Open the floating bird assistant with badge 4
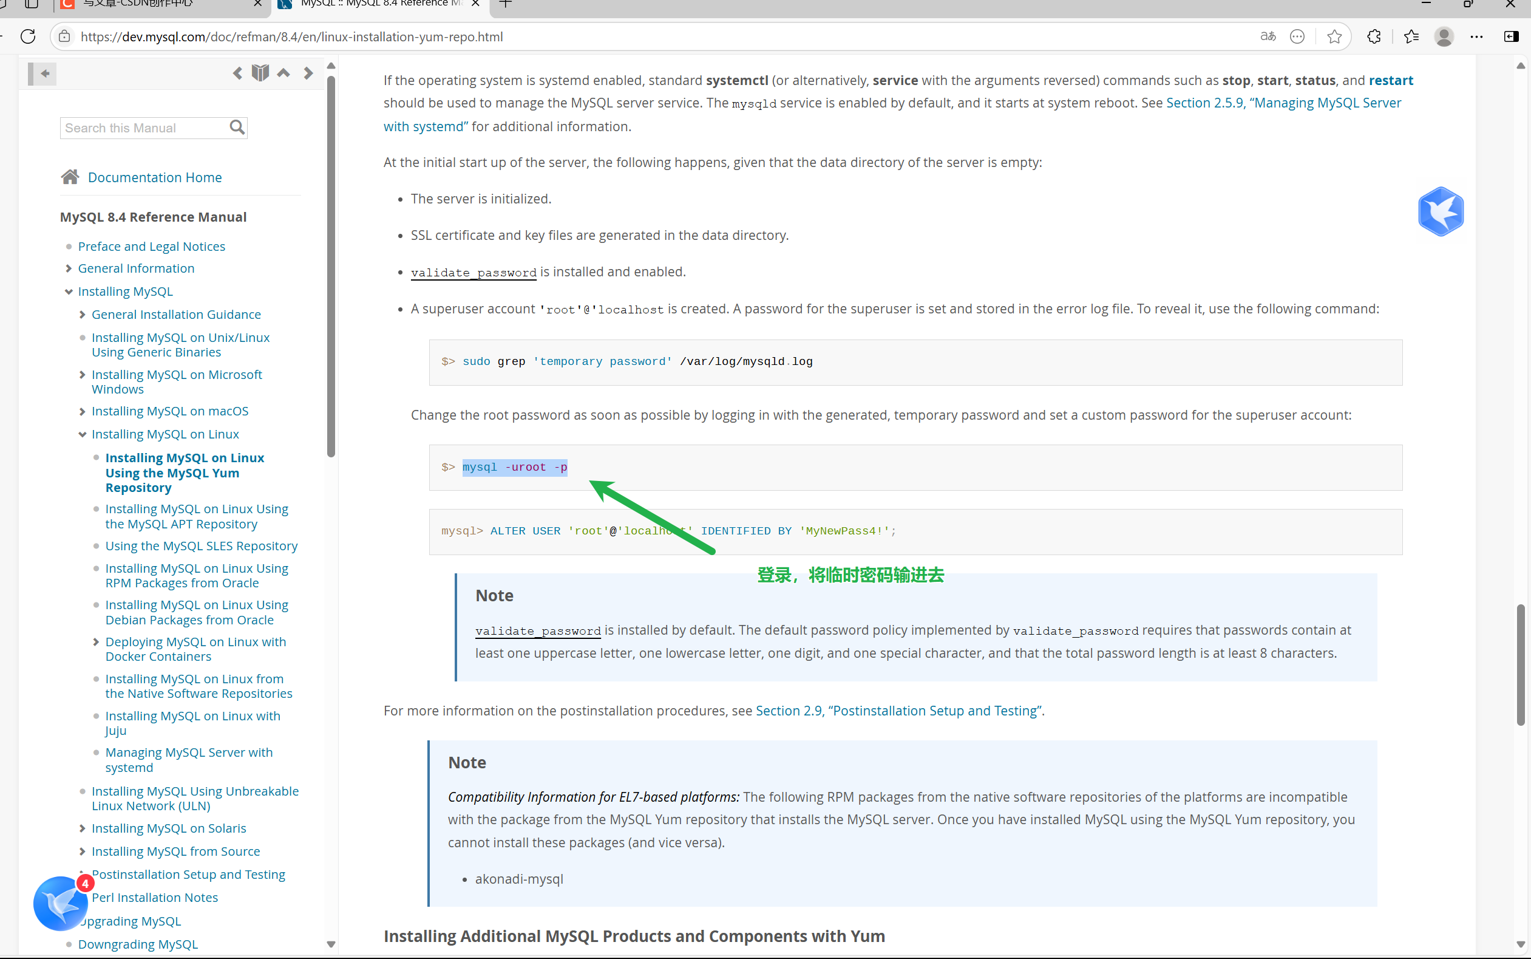The image size is (1531, 959). 60,903
